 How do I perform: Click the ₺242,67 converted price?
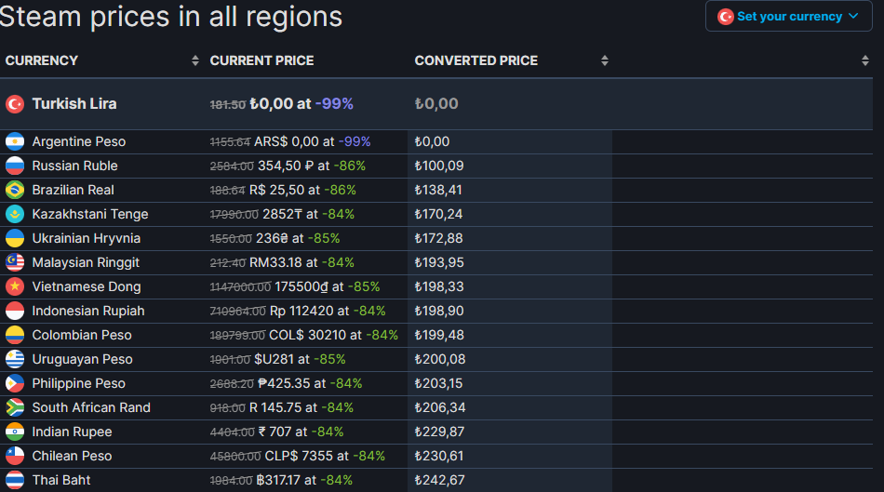pos(440,480)
